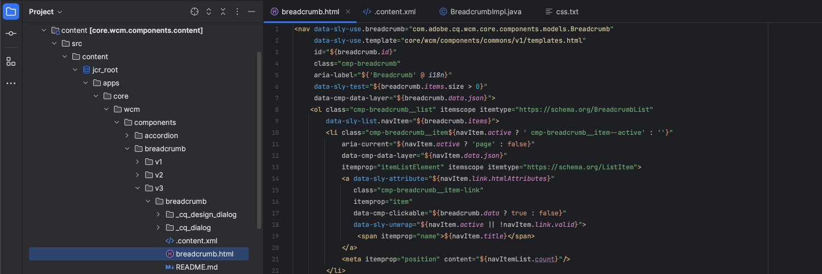Open the Commit tool window icon
This screenshot has width=822, height=274.
click(11, 34)
